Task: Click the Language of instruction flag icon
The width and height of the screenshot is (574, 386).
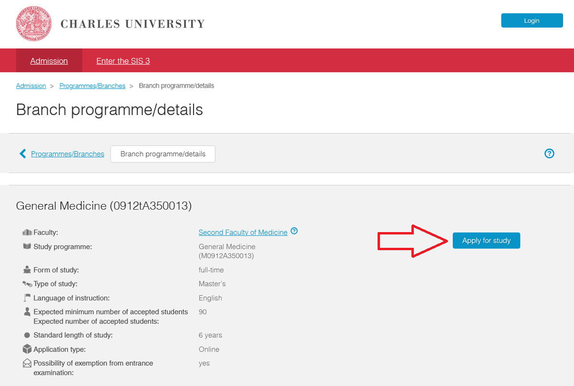Action: [27, 298]
